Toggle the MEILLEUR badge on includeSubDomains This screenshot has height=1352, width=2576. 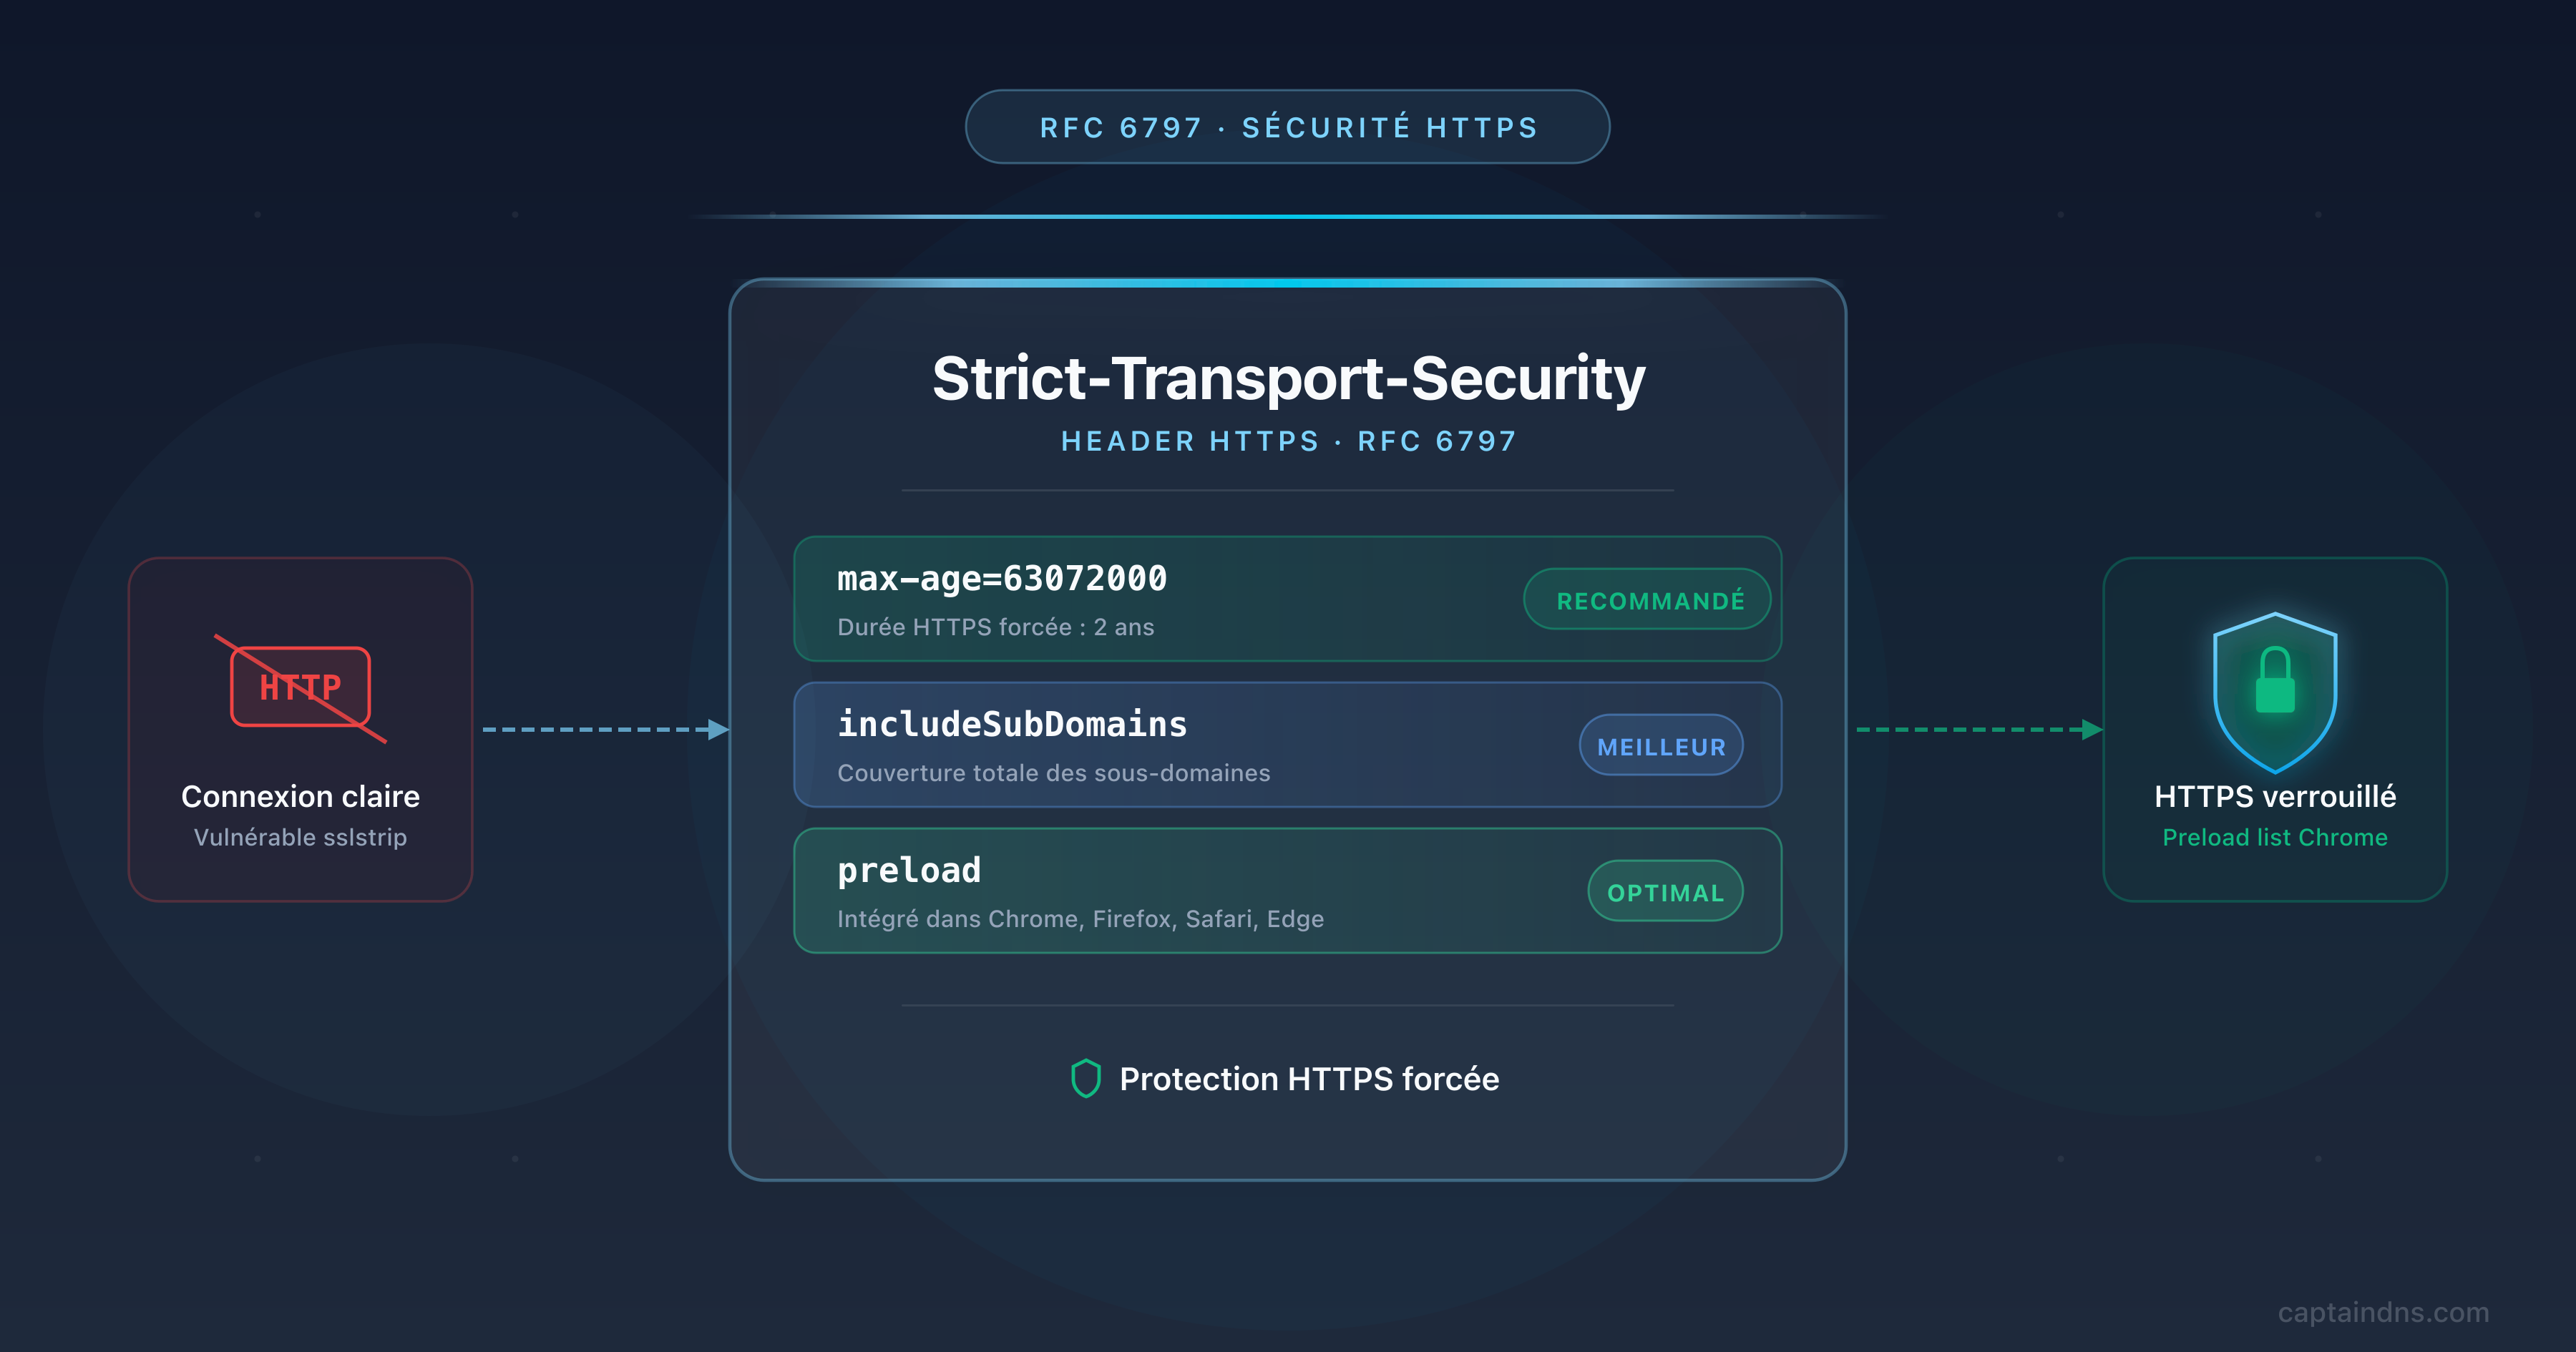point(1660,745)
